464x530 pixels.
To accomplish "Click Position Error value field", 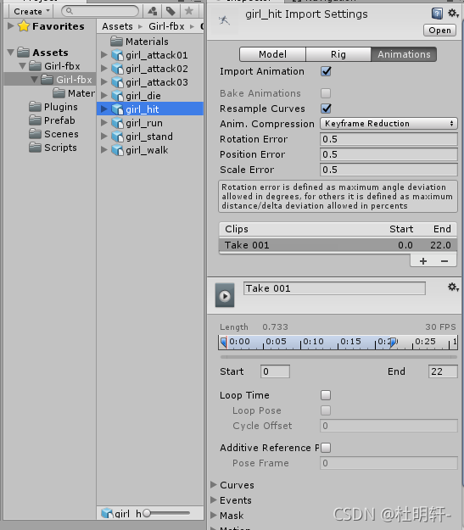I will [x=389, y=154].
